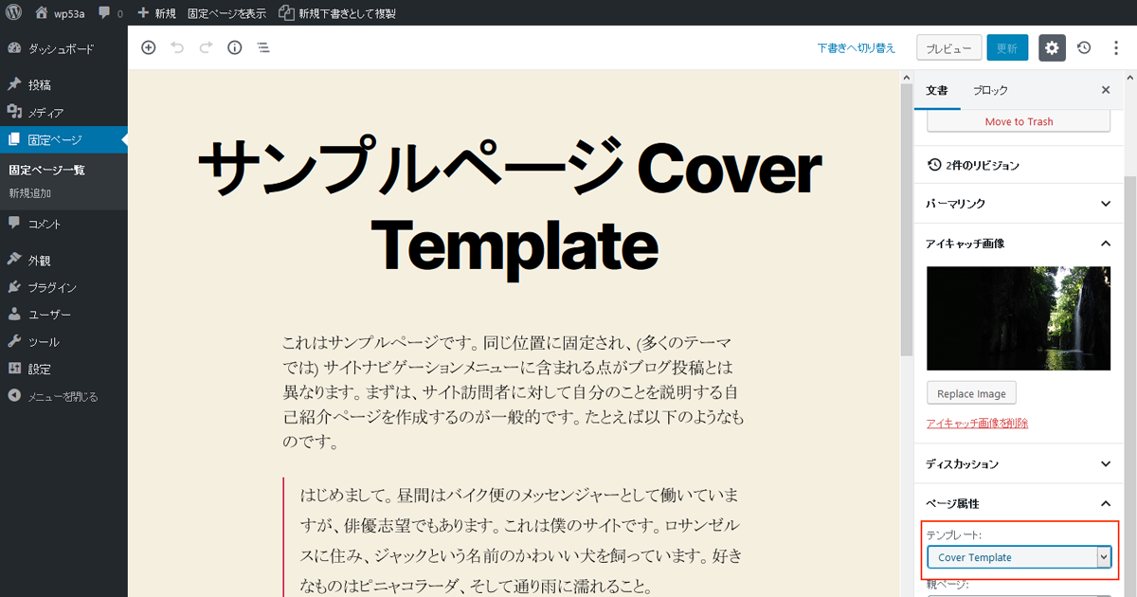Click the 更新 button to update the page
Image resolution: width=1137 pixels, height=597 pixels.
(x=1007, y=46)
